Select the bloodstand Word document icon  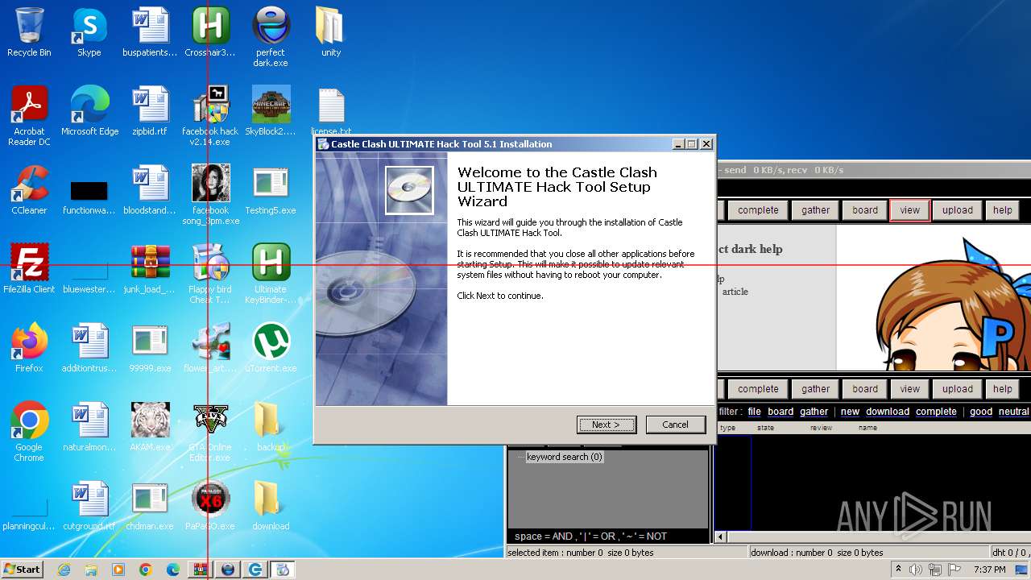pos(150,190)
